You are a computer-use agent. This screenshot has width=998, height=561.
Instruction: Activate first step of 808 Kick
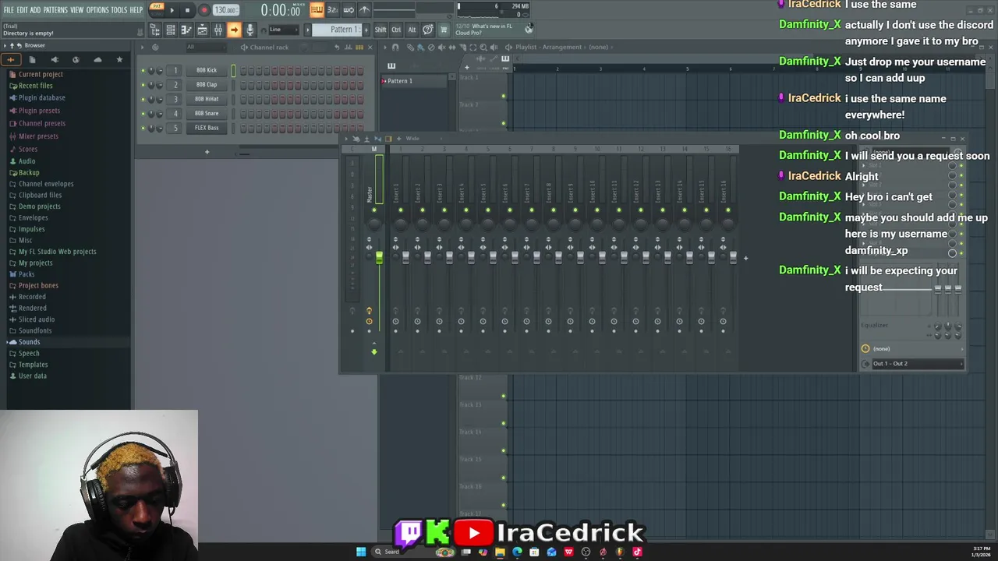point(244,71)
